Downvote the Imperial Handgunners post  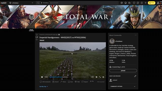pyautogui.click(x=37, y=39)
